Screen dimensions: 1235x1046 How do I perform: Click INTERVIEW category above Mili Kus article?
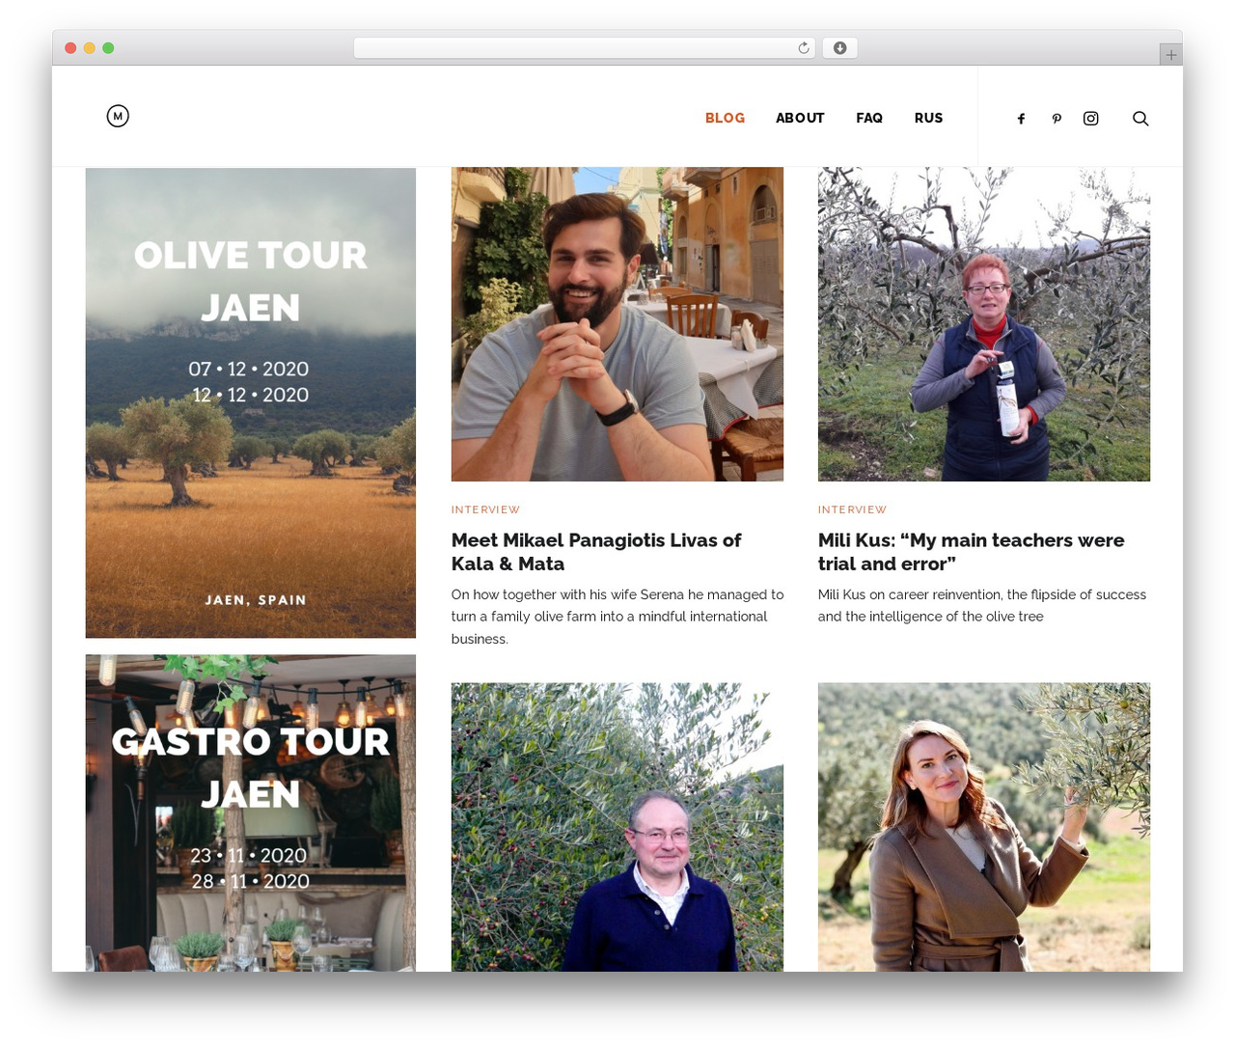coord(852,509)
